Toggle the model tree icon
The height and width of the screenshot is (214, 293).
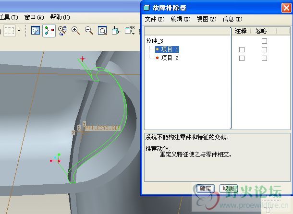49,31
